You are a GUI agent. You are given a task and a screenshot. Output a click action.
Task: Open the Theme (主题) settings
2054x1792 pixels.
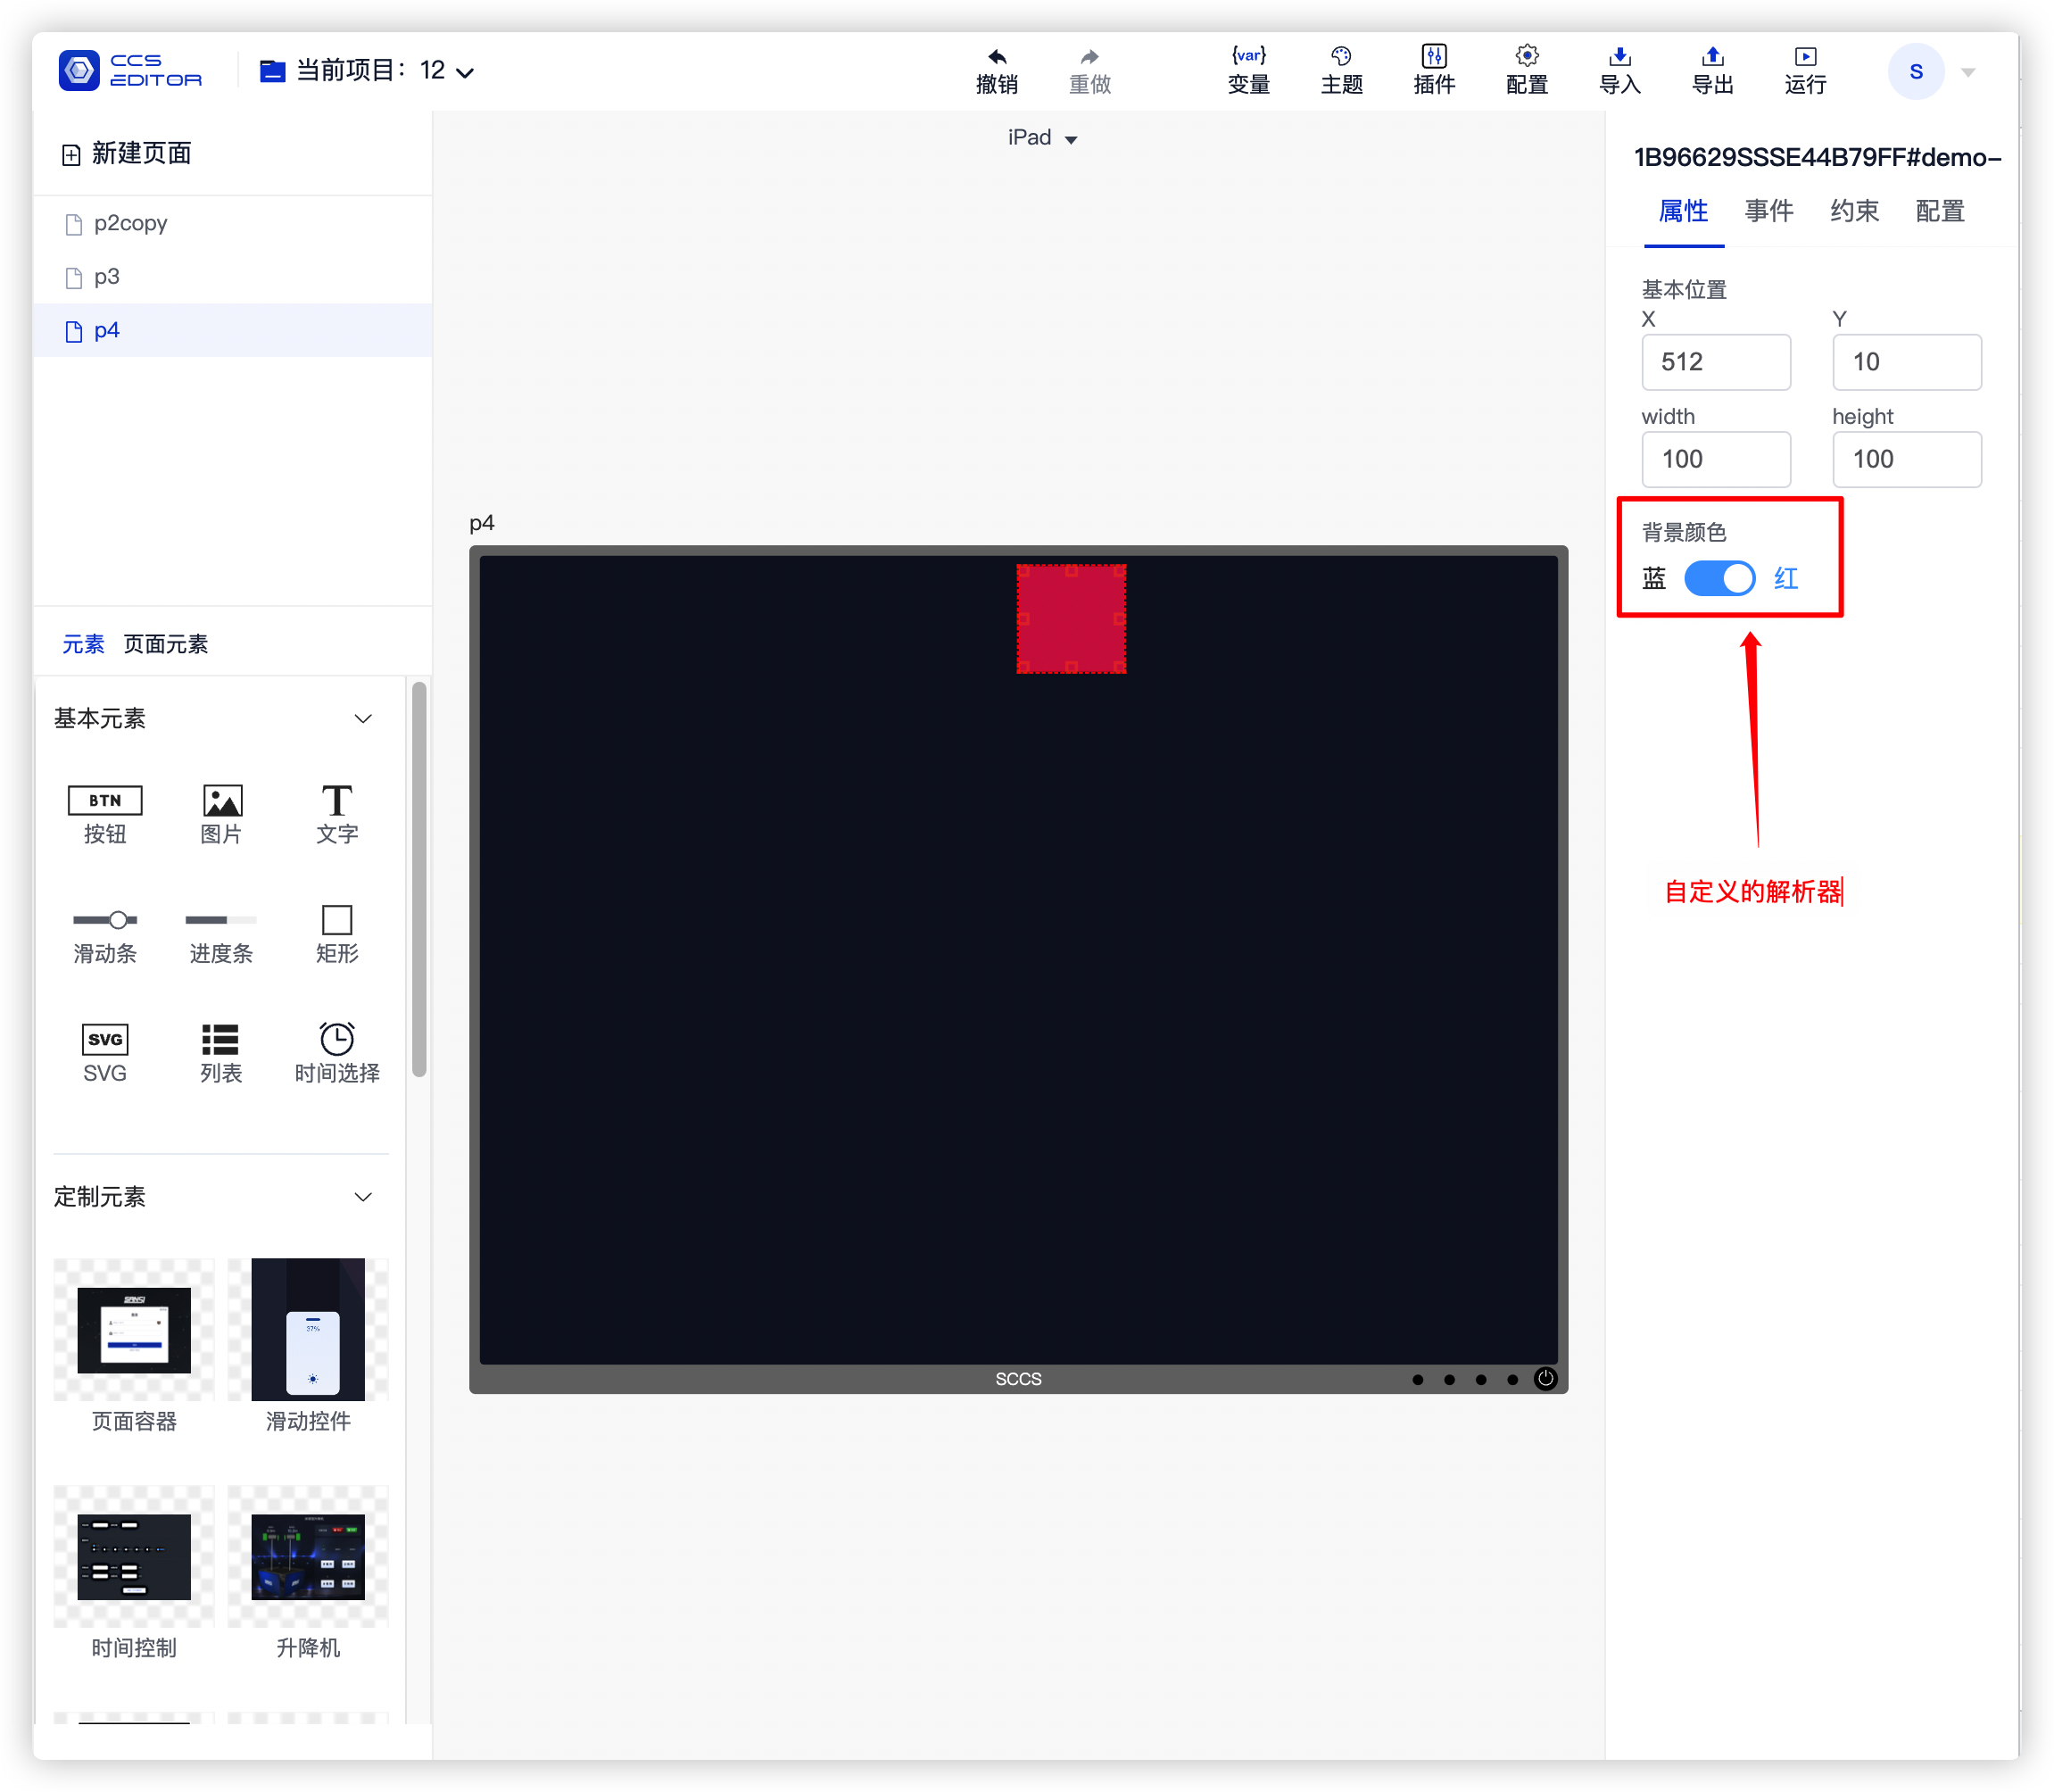(x=1341, y=70)
